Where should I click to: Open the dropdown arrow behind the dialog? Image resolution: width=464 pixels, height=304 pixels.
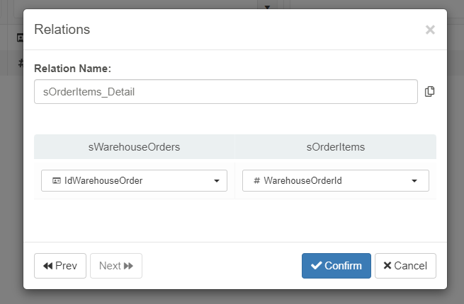(x=268, y=6)
